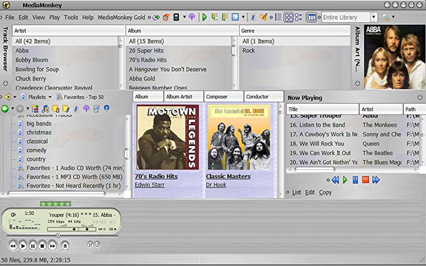The height and width of the screenshot is (266, 426).
Task: Open the dropdown arrow beside the search magnifier
Action: click(394, 17)
